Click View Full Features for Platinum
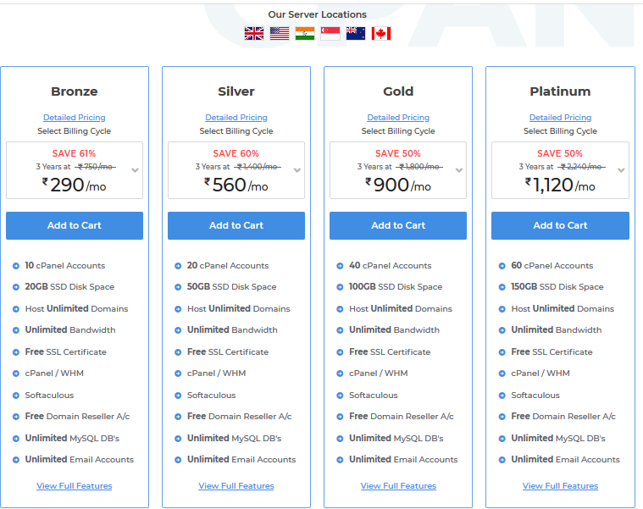The width and height of the screenshot is (643, 509). pyautogui.click(x=560, y=486)
